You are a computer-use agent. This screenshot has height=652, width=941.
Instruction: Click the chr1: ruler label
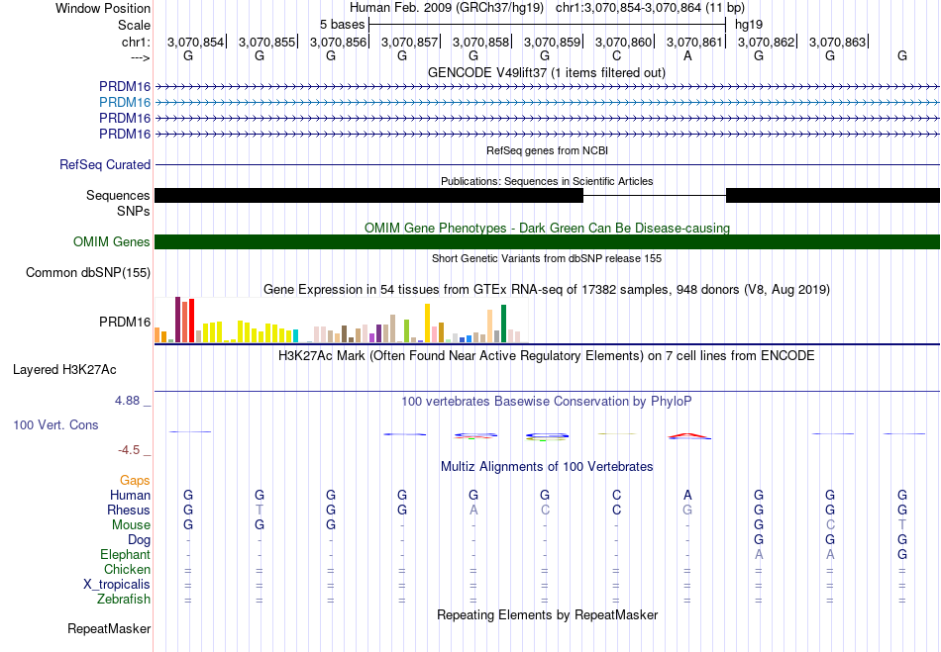(136, 42)
